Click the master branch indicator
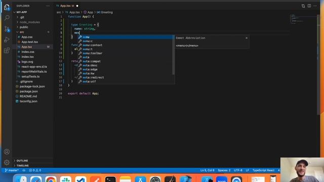Image resolution: width=324 pixels, height=182 pixels. click(12, 170)
